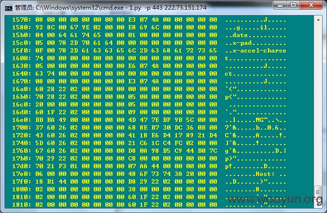The width and height of the screenshot is (327, 213).
Task: Close the cmd.exe window
Action: pos(311,5)
